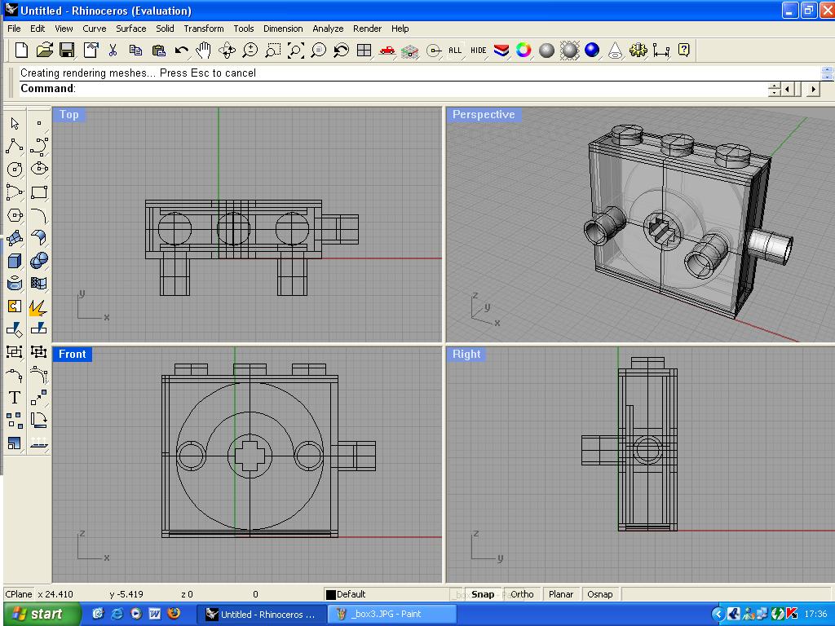This screenshot has height=626, width=835.
Task: Enable Osnap in status bar
Action: click(x=600, y=594)
